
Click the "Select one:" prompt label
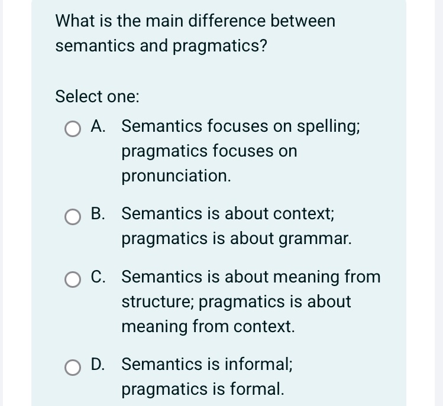click(98, 96)
